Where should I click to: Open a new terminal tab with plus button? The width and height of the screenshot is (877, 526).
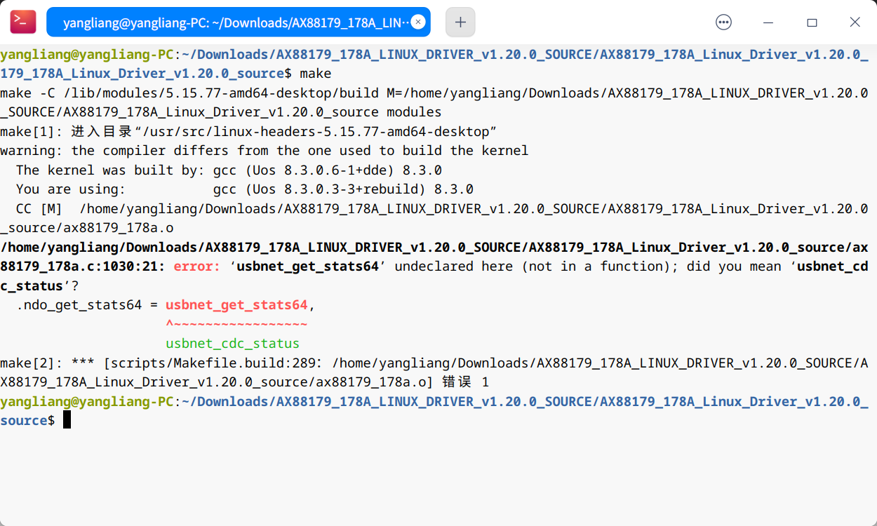click(460, 22)
